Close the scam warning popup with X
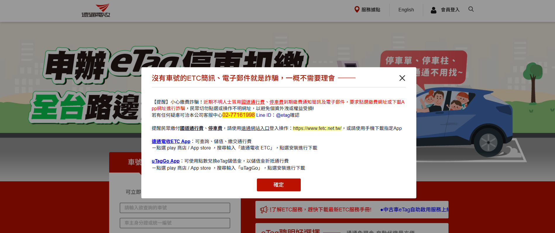 pos(402,78)
